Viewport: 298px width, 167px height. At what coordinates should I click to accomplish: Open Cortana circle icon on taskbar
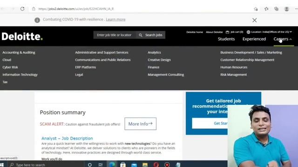click(x=90, y=165)
